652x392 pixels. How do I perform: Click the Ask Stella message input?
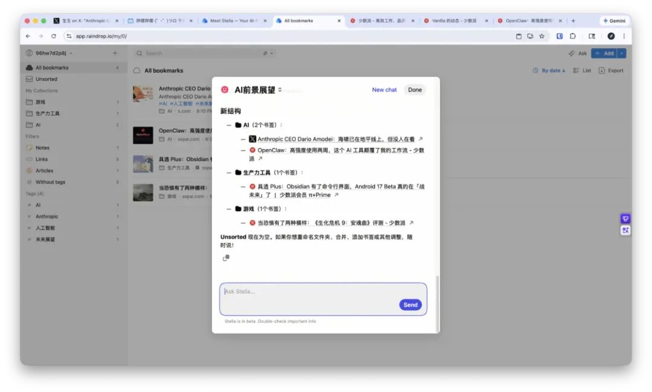pyautogui.click(x=323, y=299)
